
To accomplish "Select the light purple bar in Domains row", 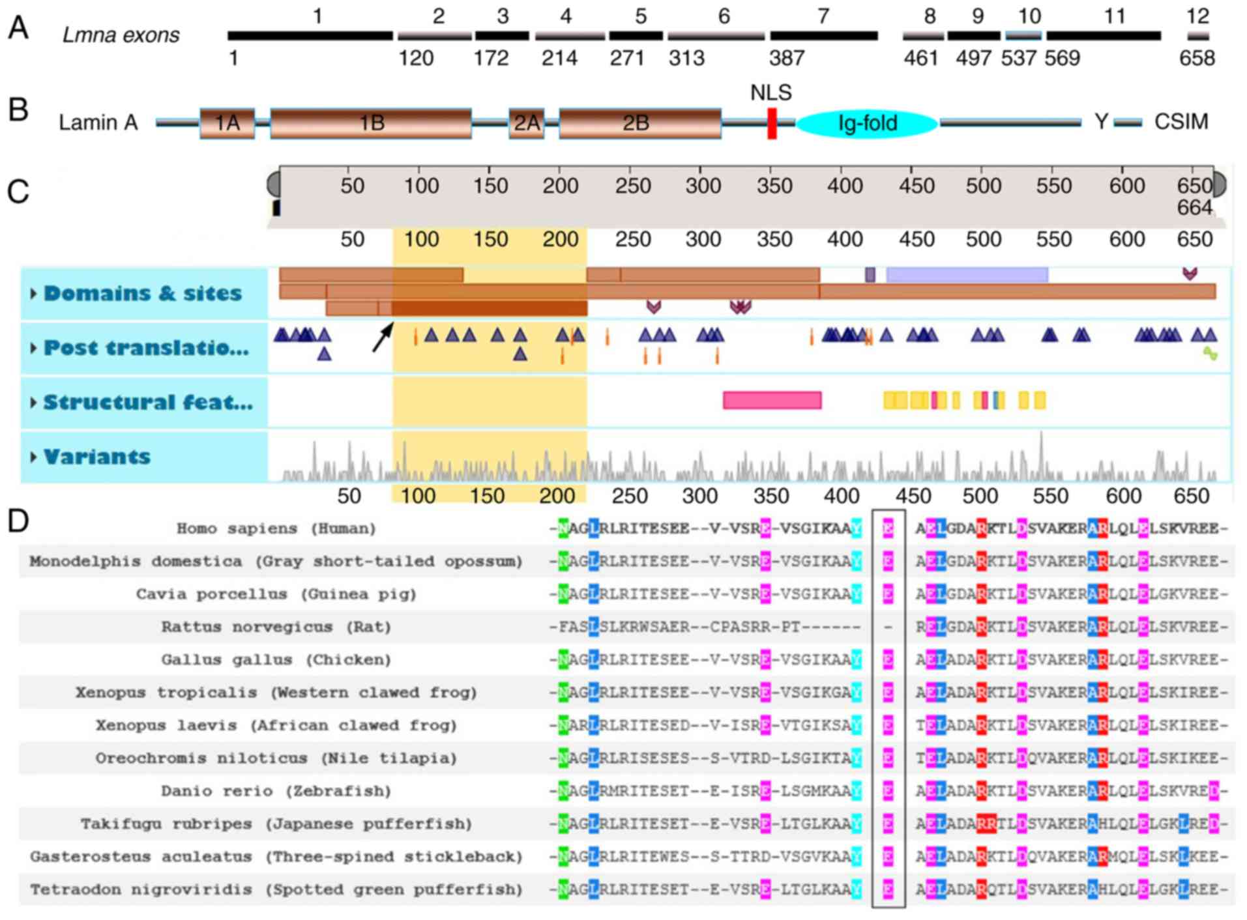I will point(967,275).
